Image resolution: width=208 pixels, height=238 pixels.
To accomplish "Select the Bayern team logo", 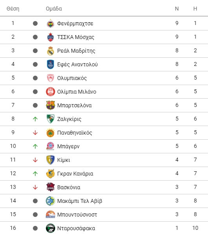I will (x=51, y=146).
